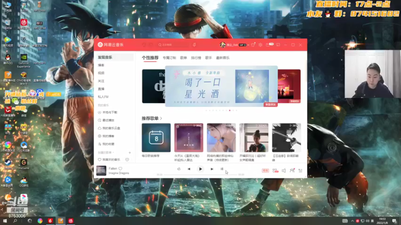401x225 pixels.
Task: Go back with the navigation back arrow
Action: (144, 45)
